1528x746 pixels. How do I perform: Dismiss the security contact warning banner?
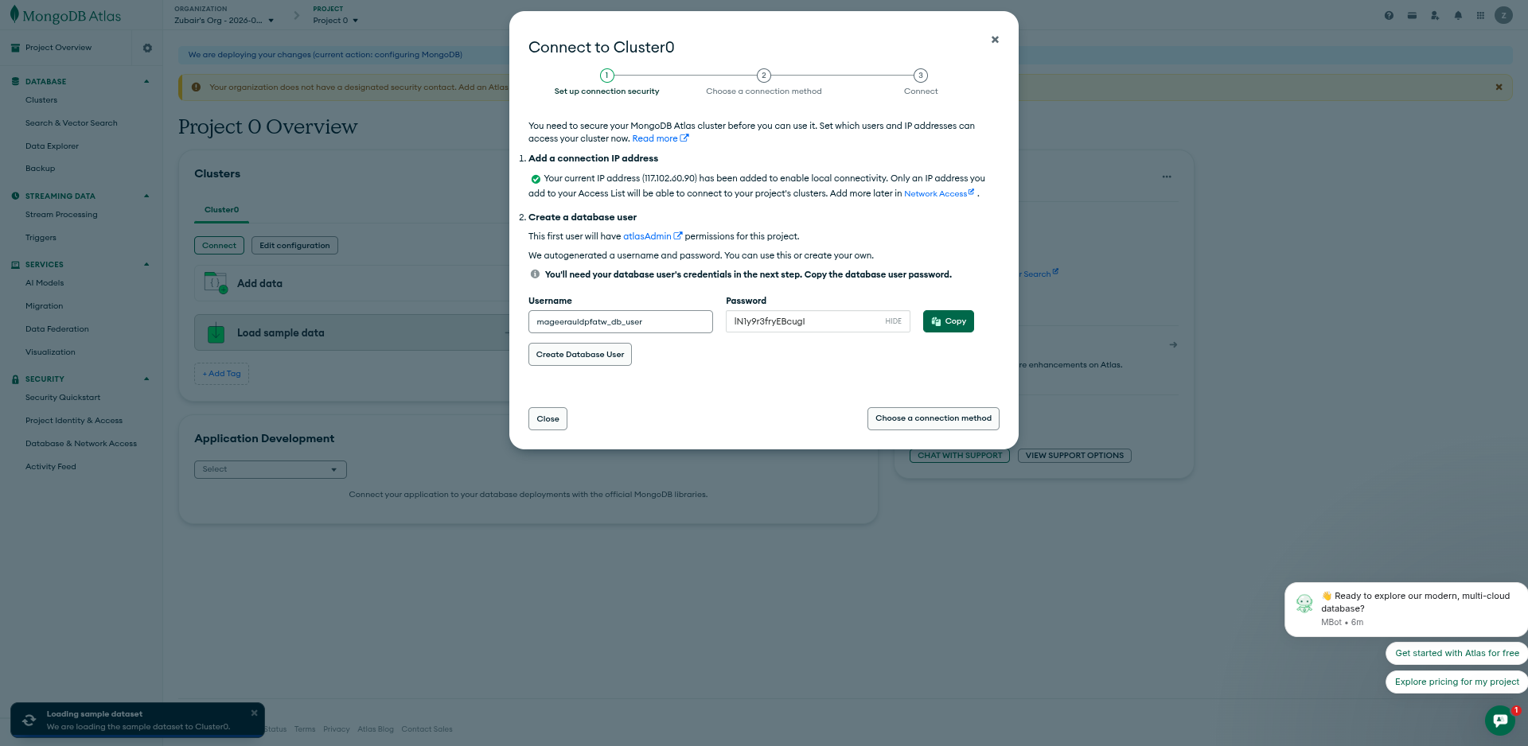[1499, 87]
